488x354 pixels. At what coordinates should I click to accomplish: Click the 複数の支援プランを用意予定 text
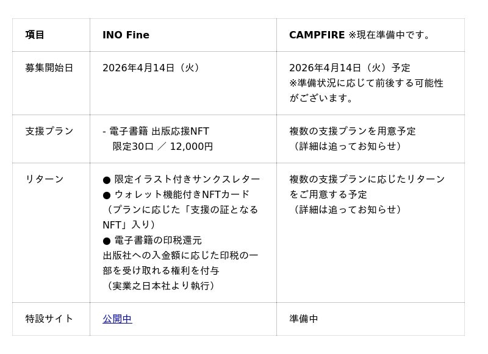(353, 131)
